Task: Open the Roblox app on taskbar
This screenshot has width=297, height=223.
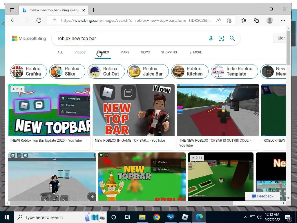Action: click(x=185, y=217)
